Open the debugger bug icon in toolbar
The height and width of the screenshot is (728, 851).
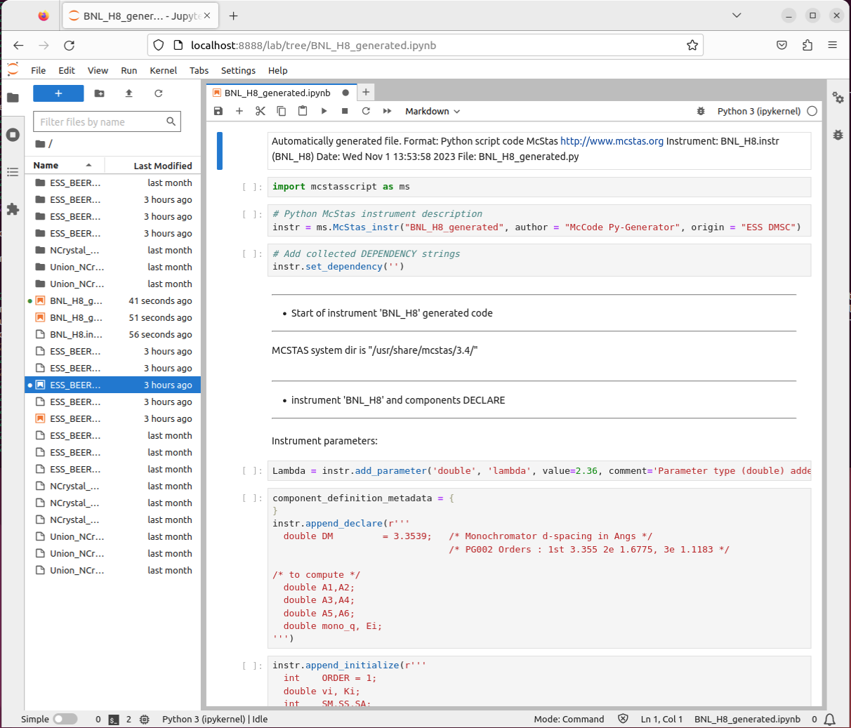(700, 111)
